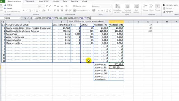Click the Kopiuj (copy) icon
Screen dimensions: 179x101
(5, 8)
